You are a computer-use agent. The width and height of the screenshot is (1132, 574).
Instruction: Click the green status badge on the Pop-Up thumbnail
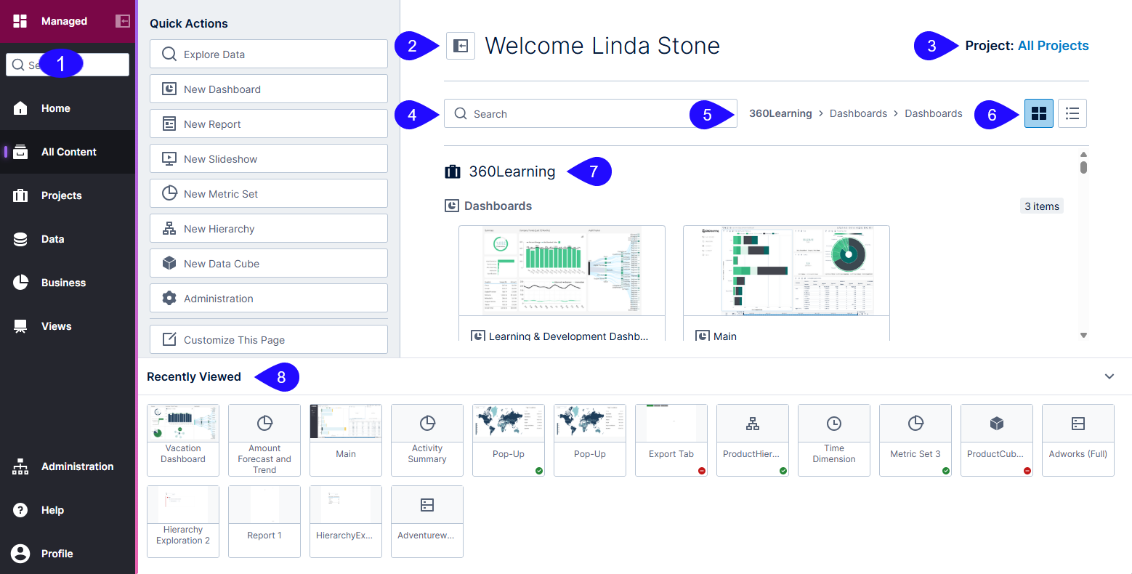540,470
